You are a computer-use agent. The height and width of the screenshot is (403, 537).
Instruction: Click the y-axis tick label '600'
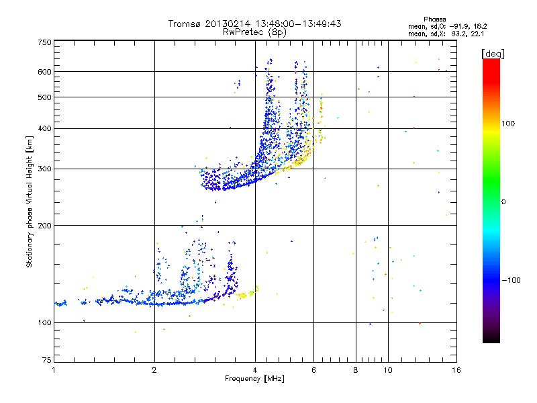pos(44,72)
